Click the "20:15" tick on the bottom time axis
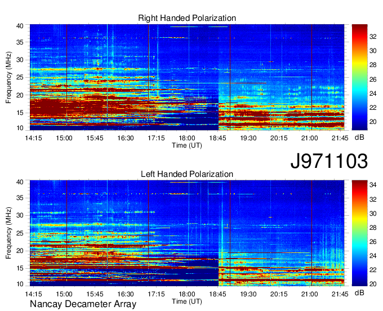Viewport: 383px width, 311px height. (279, 294)
